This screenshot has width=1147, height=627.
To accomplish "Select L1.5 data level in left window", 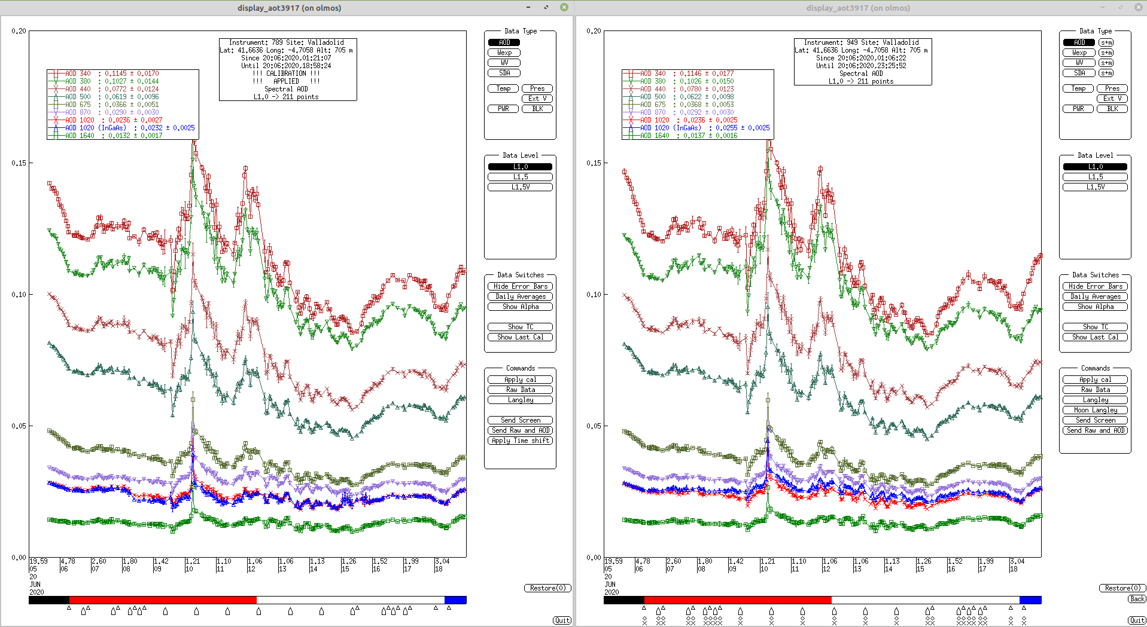I will coord(520,177).
